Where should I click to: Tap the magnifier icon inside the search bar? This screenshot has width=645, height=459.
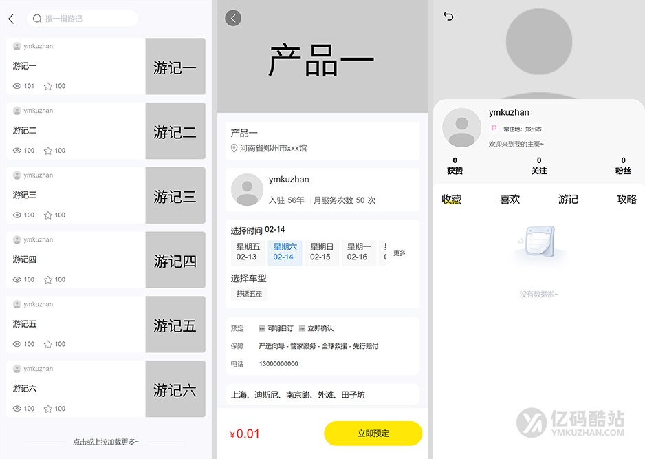tap(36, 19)
